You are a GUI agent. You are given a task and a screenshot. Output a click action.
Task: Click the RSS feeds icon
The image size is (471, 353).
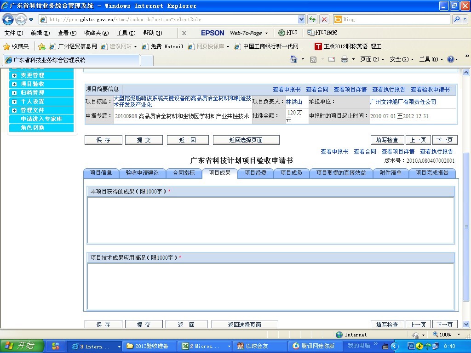pyautogui.click(x=313, y=59)
